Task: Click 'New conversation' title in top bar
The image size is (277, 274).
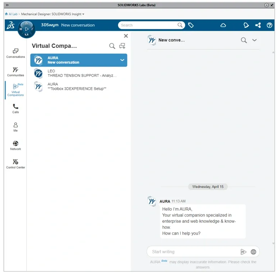Action: [78, 25]
